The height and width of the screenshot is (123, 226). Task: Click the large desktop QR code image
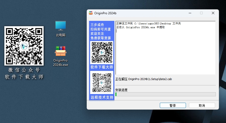click(x=24, y=46)
